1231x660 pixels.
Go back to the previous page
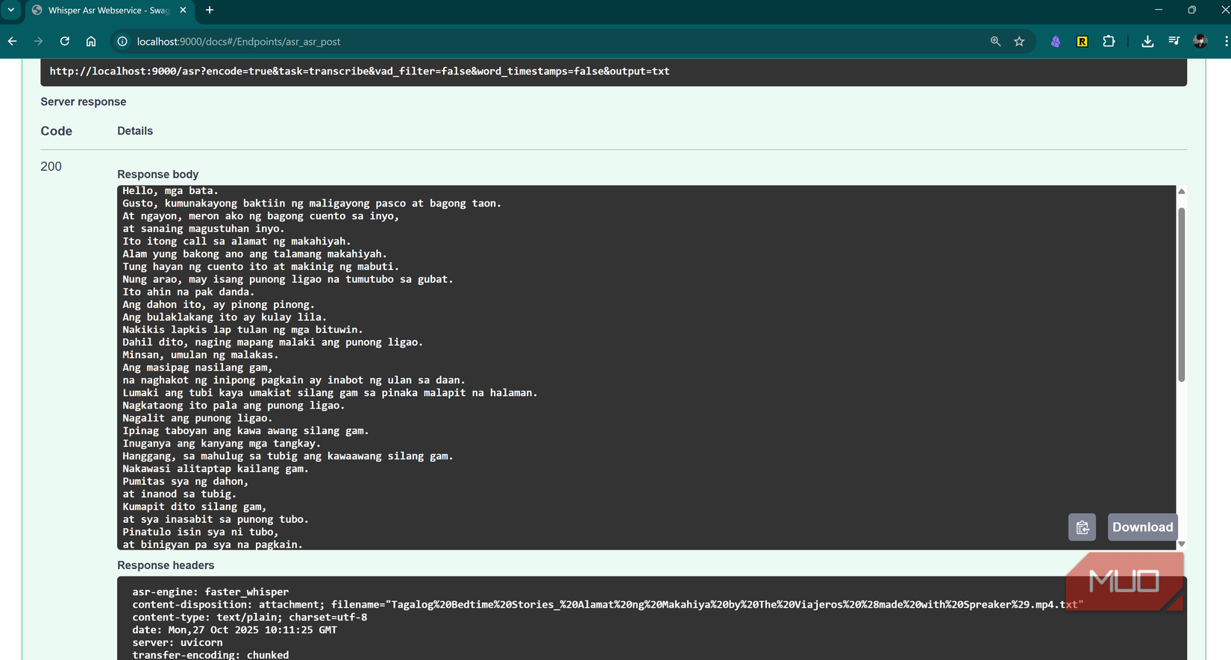[x=13, y=42]
